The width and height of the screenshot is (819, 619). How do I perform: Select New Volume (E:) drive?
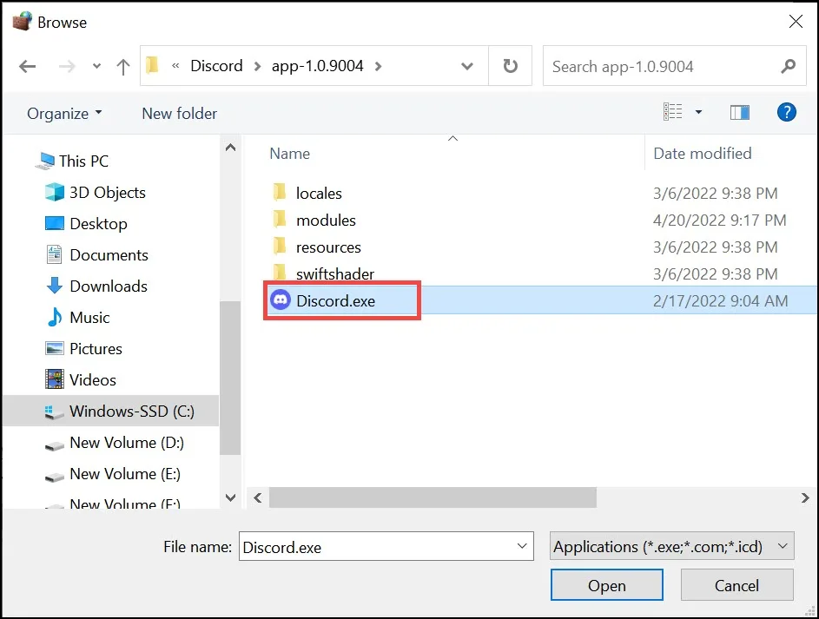coord(110,473)
